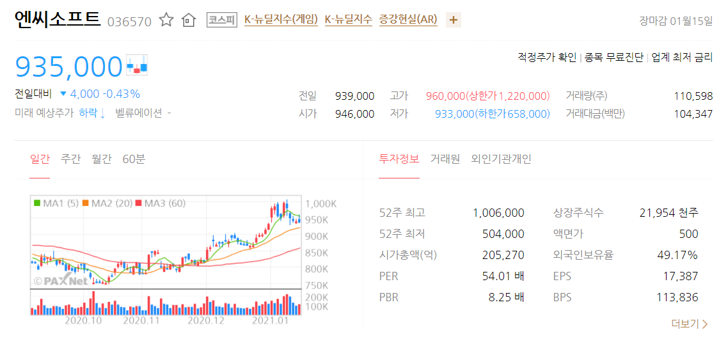This screenshot has height=339, width=719.
Task: Open the K-뉴딜지수 theme link
Action: click(349, 20)
